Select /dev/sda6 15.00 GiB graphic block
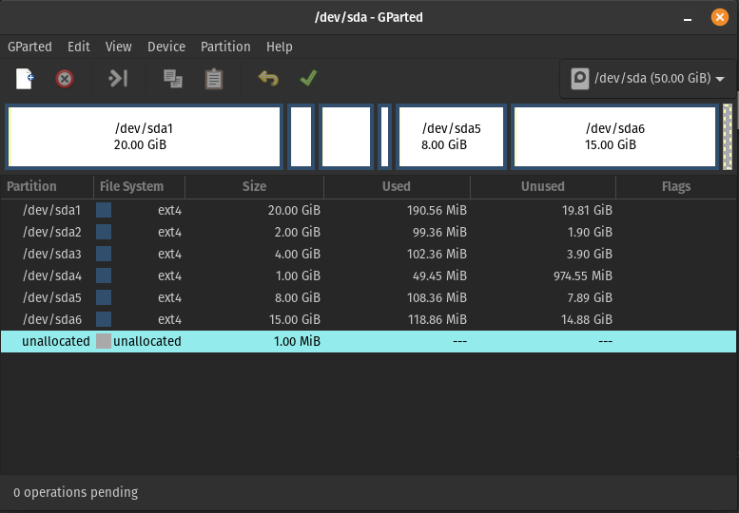739x513 pixels. tap(614, 137)
